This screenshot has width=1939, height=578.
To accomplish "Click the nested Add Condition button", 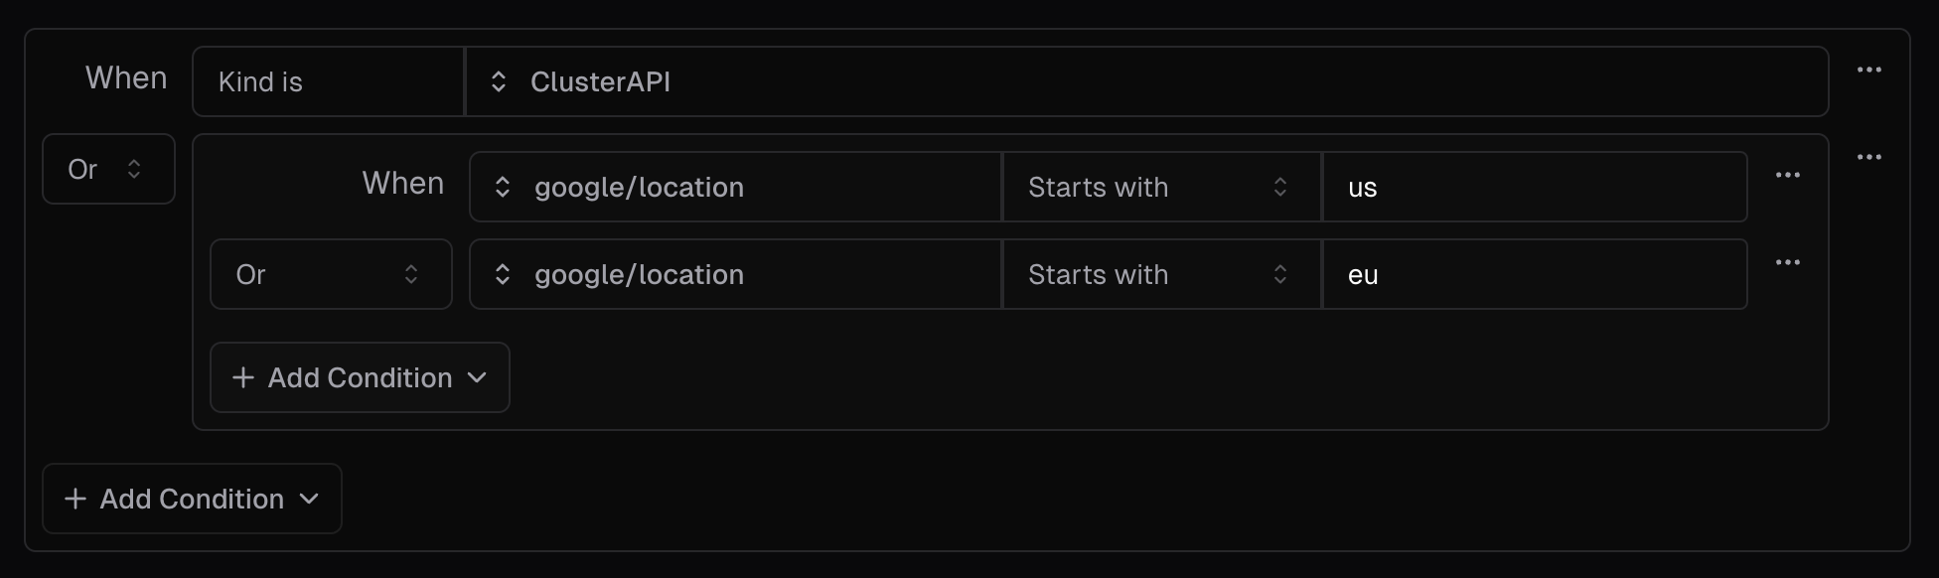I will coord(359,377).
